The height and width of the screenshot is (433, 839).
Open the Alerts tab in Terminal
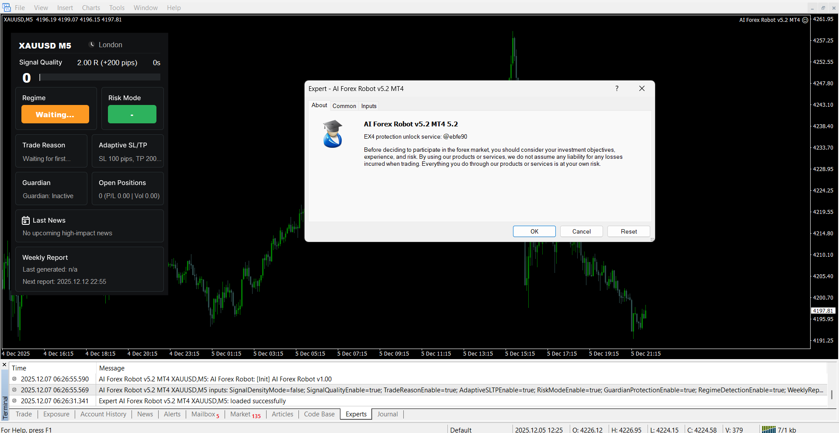(172, 414)
